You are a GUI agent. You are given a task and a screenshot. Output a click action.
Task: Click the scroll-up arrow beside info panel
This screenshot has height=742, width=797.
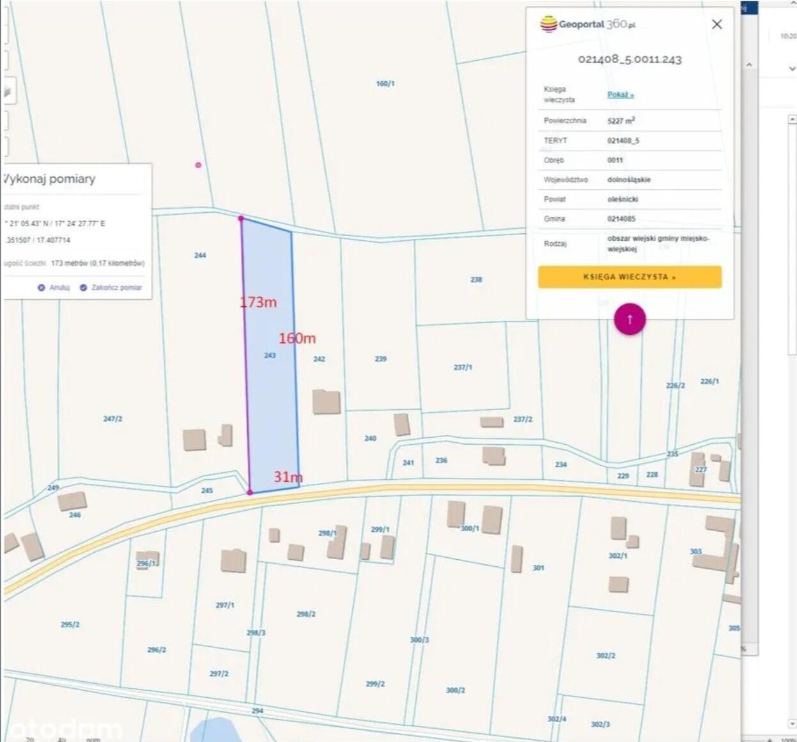pos(749,65)
